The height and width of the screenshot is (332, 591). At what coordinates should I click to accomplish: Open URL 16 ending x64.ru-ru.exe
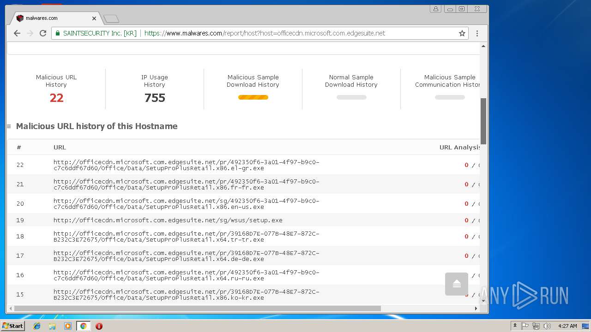pos(186,275)
